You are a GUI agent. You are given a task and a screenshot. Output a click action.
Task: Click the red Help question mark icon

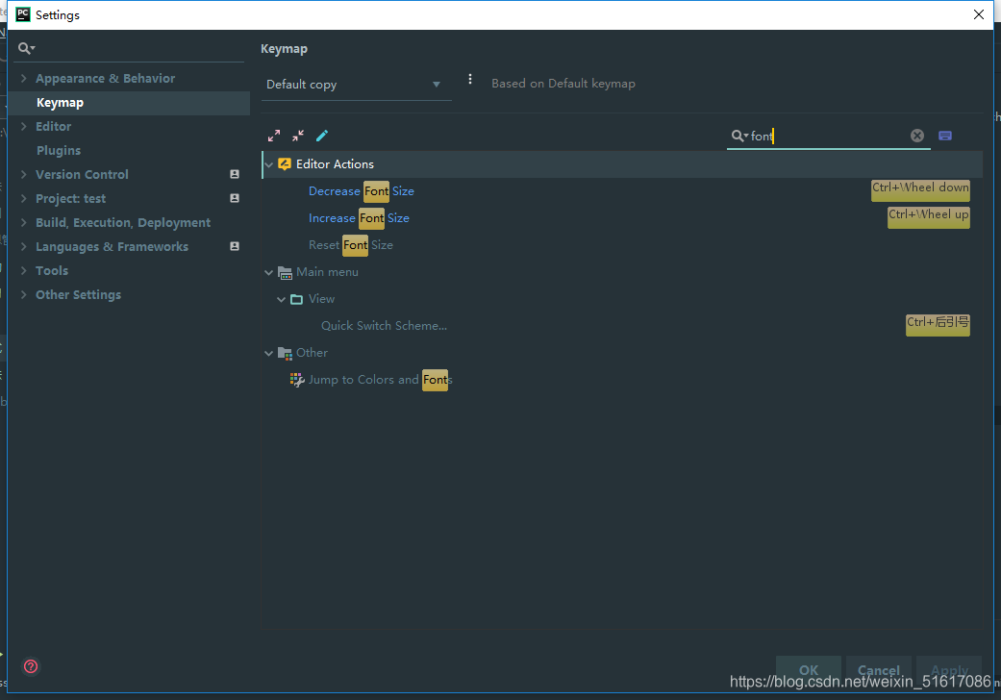pos(31,666)
